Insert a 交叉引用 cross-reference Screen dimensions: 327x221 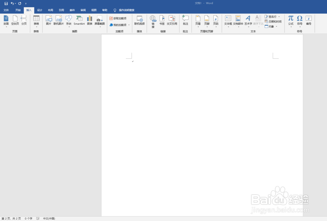coord(172,20)
